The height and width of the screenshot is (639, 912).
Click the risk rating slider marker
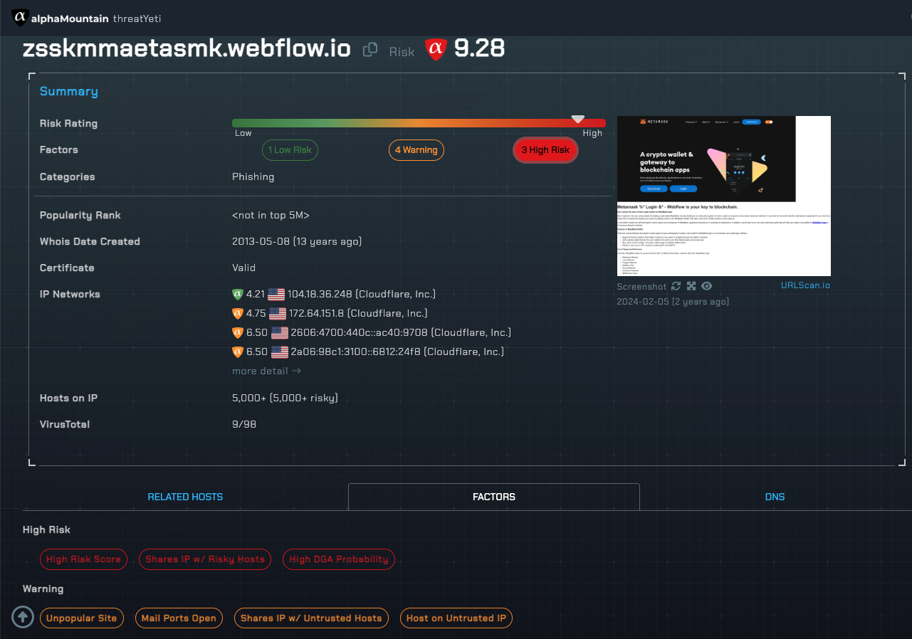coord(578,119)
